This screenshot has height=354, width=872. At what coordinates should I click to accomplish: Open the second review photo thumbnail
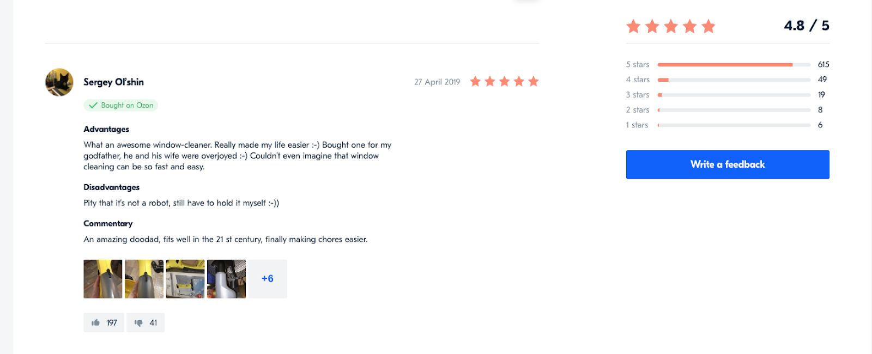144,279
